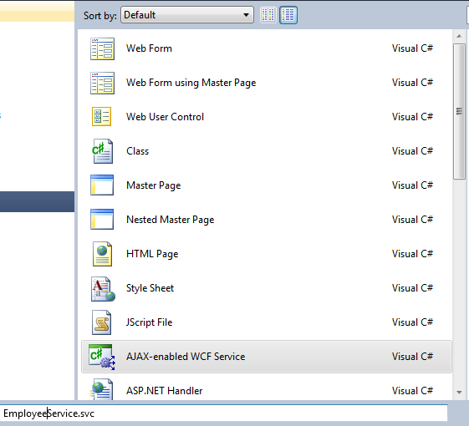Choose the ASP.NET Handler icon

pos(102,389)
